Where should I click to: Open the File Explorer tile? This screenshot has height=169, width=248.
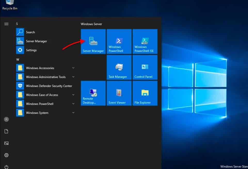[x=145, y=93]
